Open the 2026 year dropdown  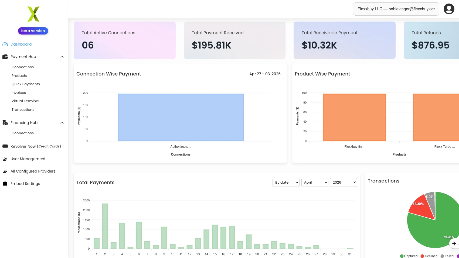pyautogui.click(x=344, y=183)
